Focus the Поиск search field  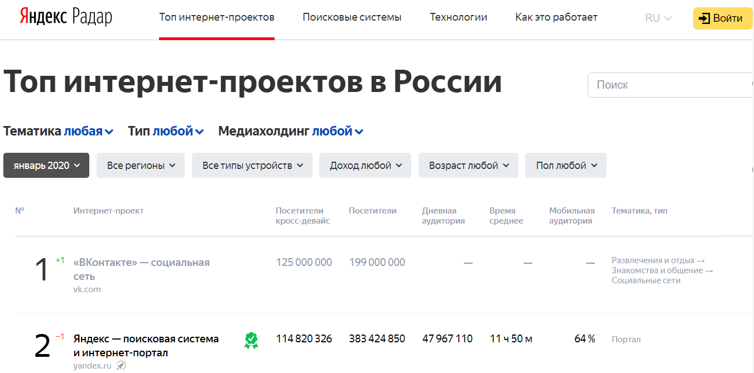coord(671,85)
